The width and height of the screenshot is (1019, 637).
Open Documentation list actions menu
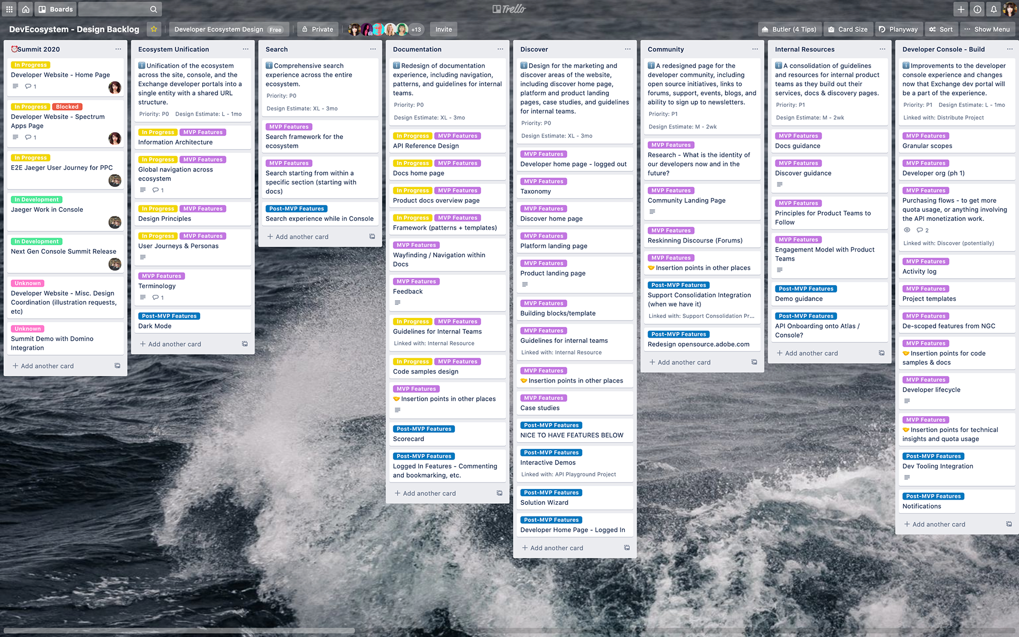(x=500, y=49)
